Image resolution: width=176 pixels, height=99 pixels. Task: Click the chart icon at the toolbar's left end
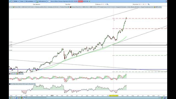(10, 1)
